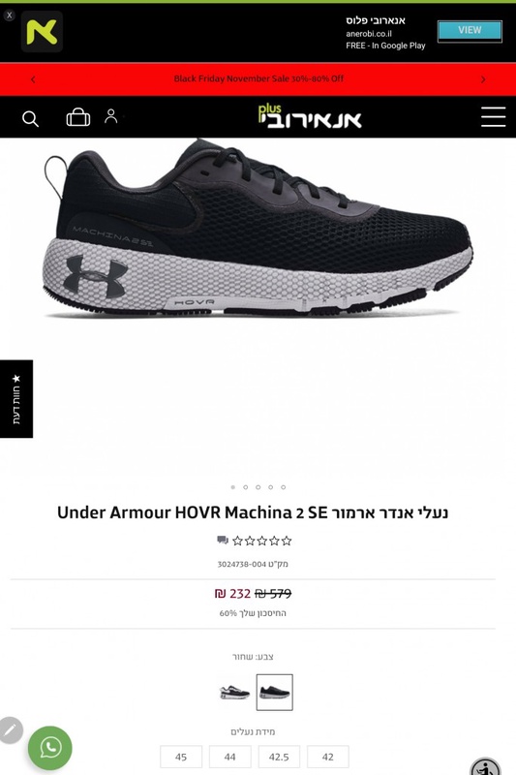
Task: Show next promo with right arrow
Action: (483, 79)
